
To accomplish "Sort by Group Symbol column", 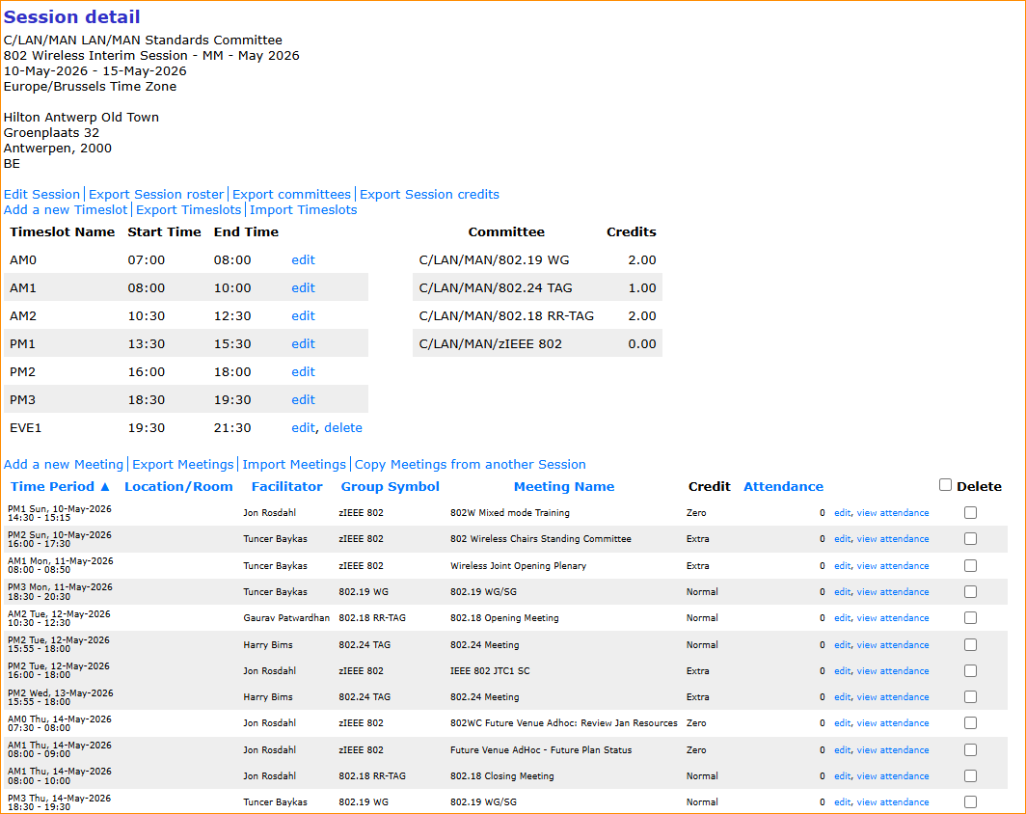I will point(390,487).
